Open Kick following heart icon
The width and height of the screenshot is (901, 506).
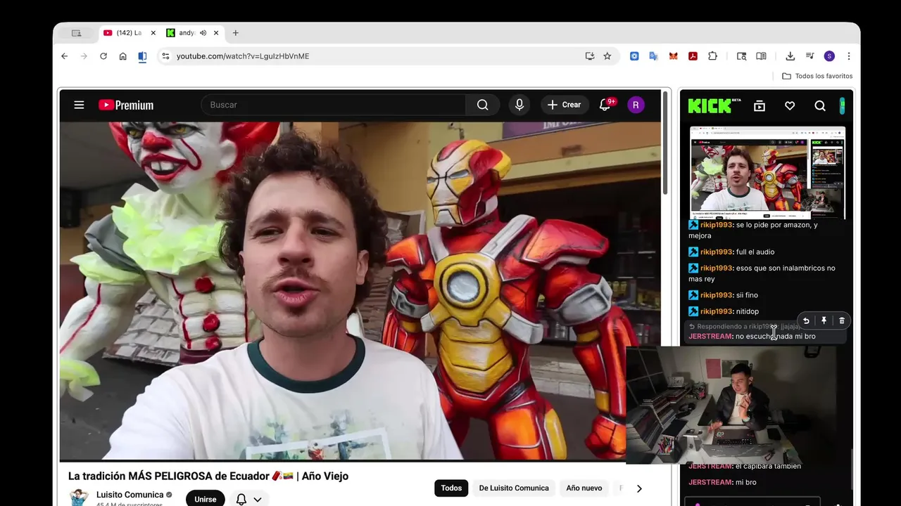(x=790, y=105)
